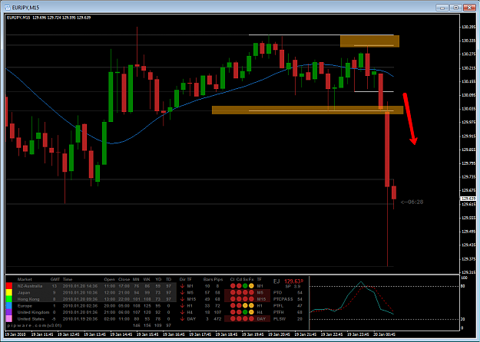Click the pipware.com (v3.01) label
The width and height of the screenshot is (480, 342).
(35, 325)
